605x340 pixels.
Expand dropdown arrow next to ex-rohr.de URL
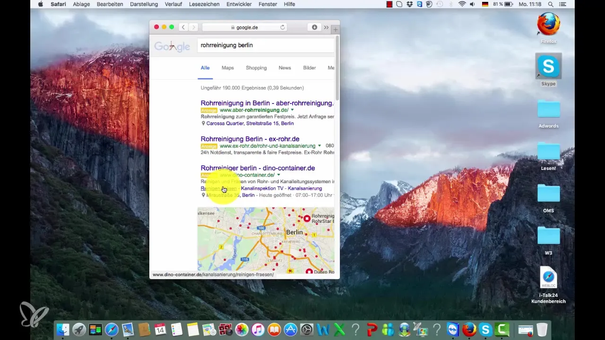[x=320, y=146]
